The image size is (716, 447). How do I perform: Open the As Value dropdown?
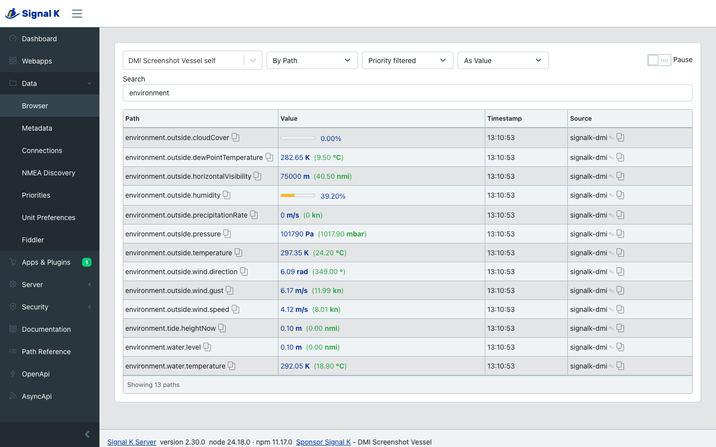(503, 61)
